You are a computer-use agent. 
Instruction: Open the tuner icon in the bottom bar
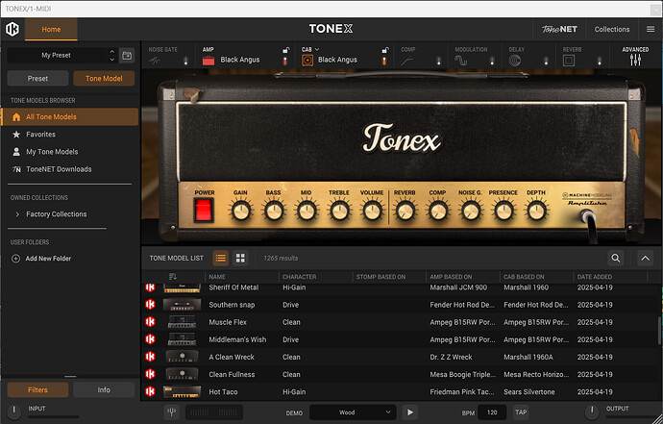click(x=172, y=412)
